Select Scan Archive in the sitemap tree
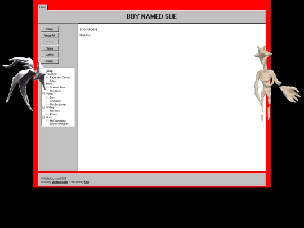This screenshot has height=228, width=304. (x=57, y=87)
